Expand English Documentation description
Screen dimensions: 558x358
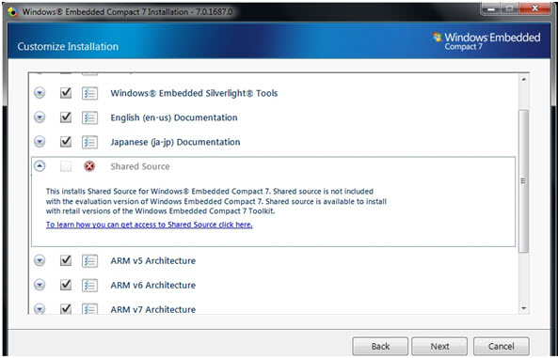click(x=40, y=117)
